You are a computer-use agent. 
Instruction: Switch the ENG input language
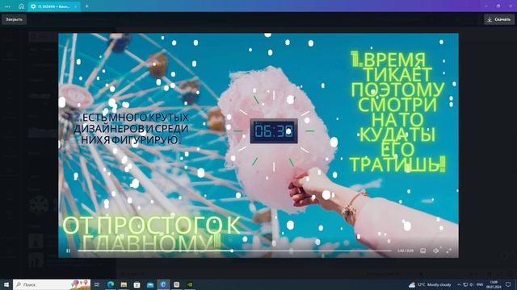click(480, 284)
